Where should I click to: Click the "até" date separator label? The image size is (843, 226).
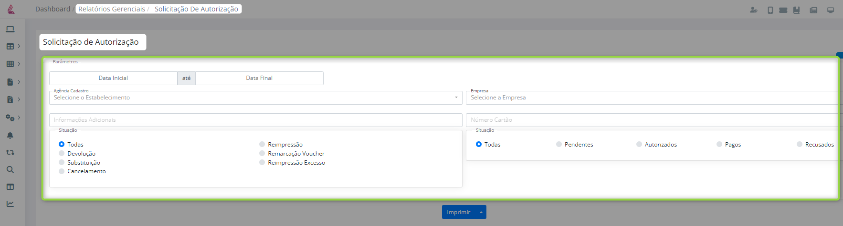coord(186,78)
